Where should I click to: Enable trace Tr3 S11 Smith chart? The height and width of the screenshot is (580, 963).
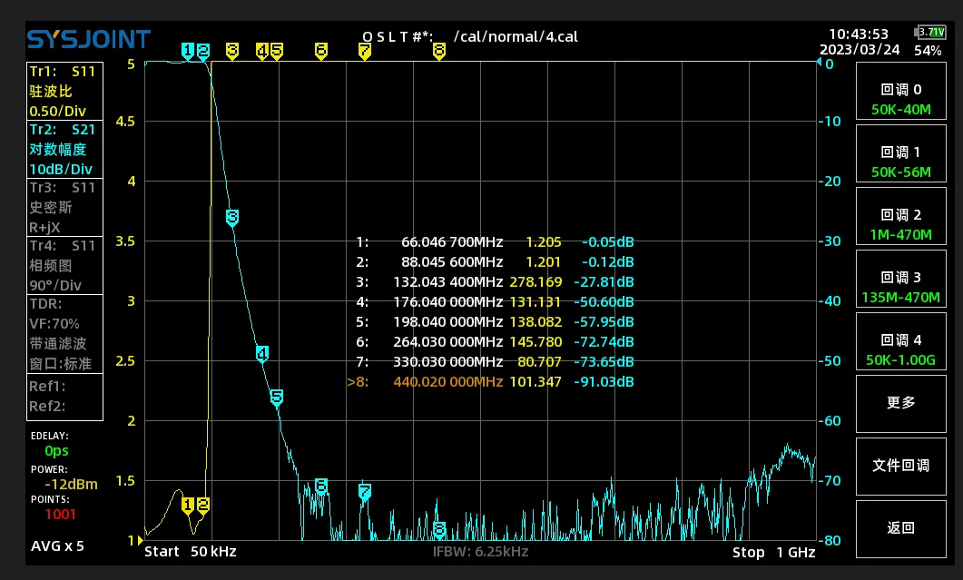64,207
